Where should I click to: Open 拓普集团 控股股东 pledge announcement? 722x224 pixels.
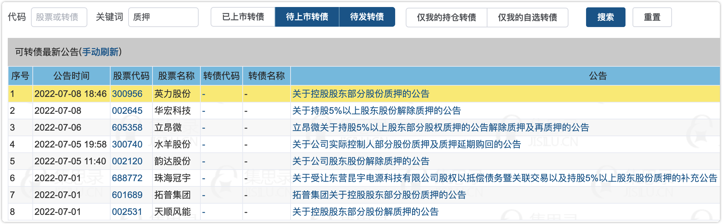click(379, 195)
